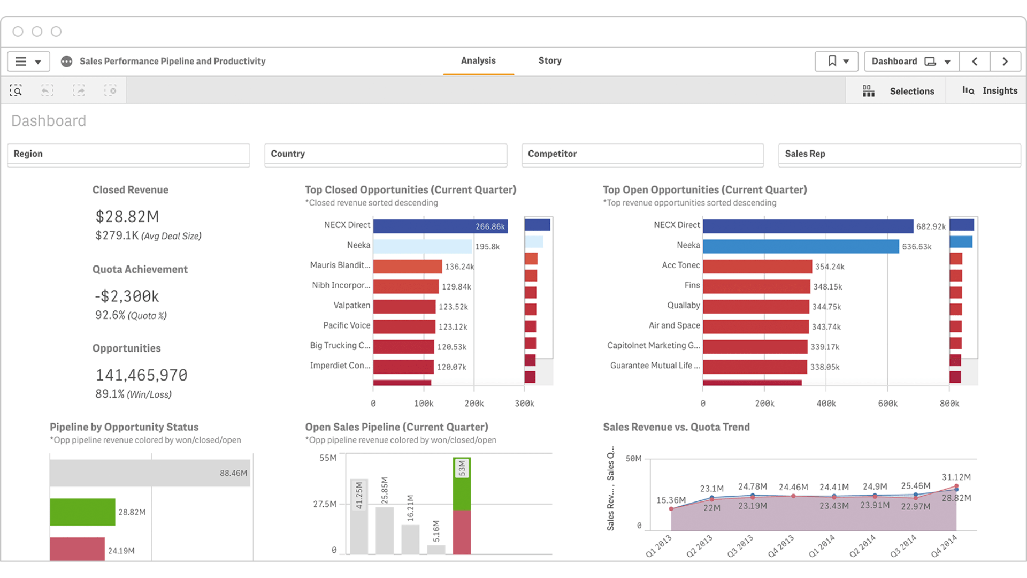Go to the previous sheet arrow
The height and width of the screenshot is (578, 1027).
pyautogui.click(x=975, y=62)
